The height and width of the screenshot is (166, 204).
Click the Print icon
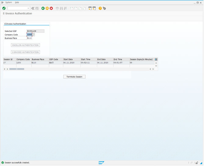57,8
